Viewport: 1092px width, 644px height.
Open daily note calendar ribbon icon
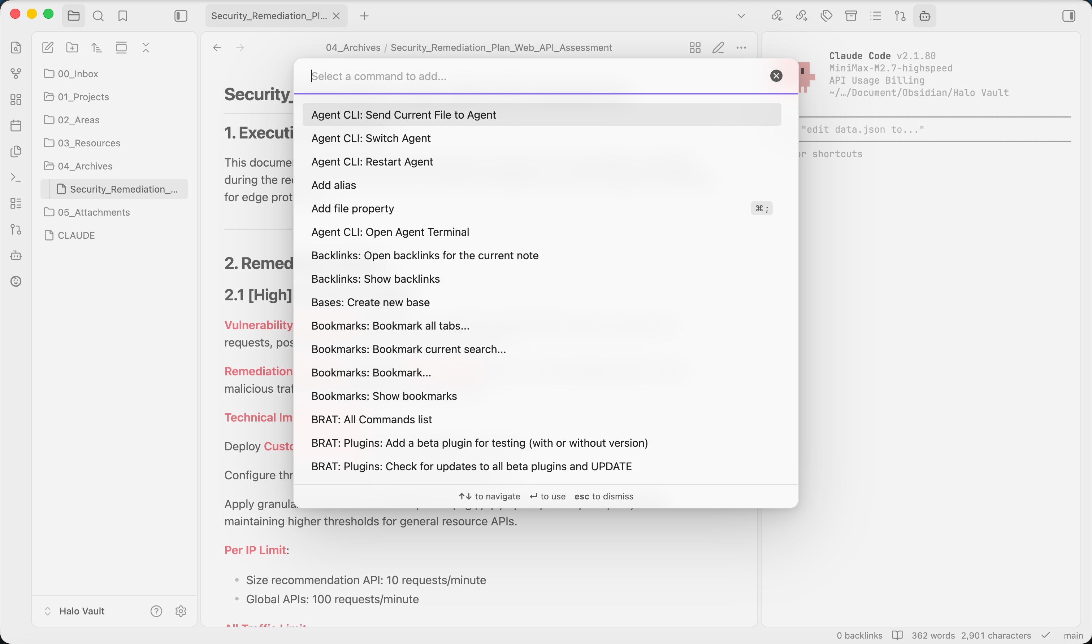[x=16, y=125]
